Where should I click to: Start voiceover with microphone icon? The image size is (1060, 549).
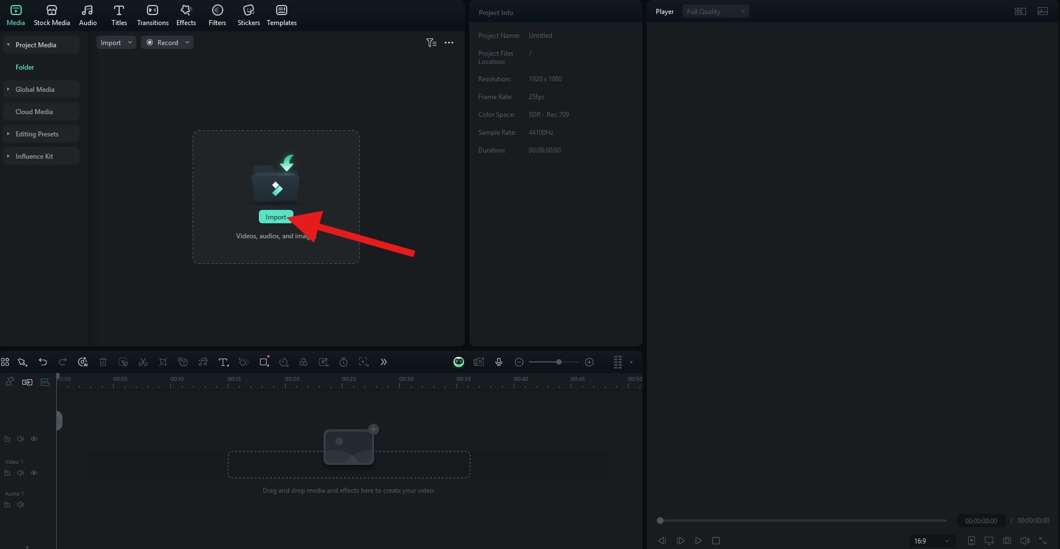point(499,362)
